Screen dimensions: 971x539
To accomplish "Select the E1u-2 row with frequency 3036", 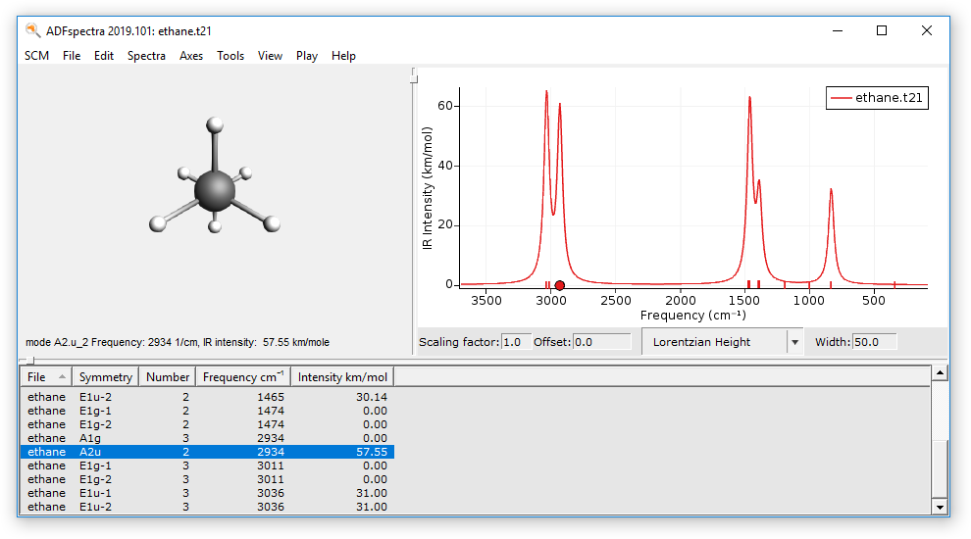I will 208,507.
